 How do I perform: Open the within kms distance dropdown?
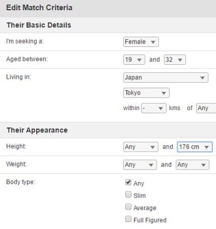pyautogui.click(x=154, y=108)
